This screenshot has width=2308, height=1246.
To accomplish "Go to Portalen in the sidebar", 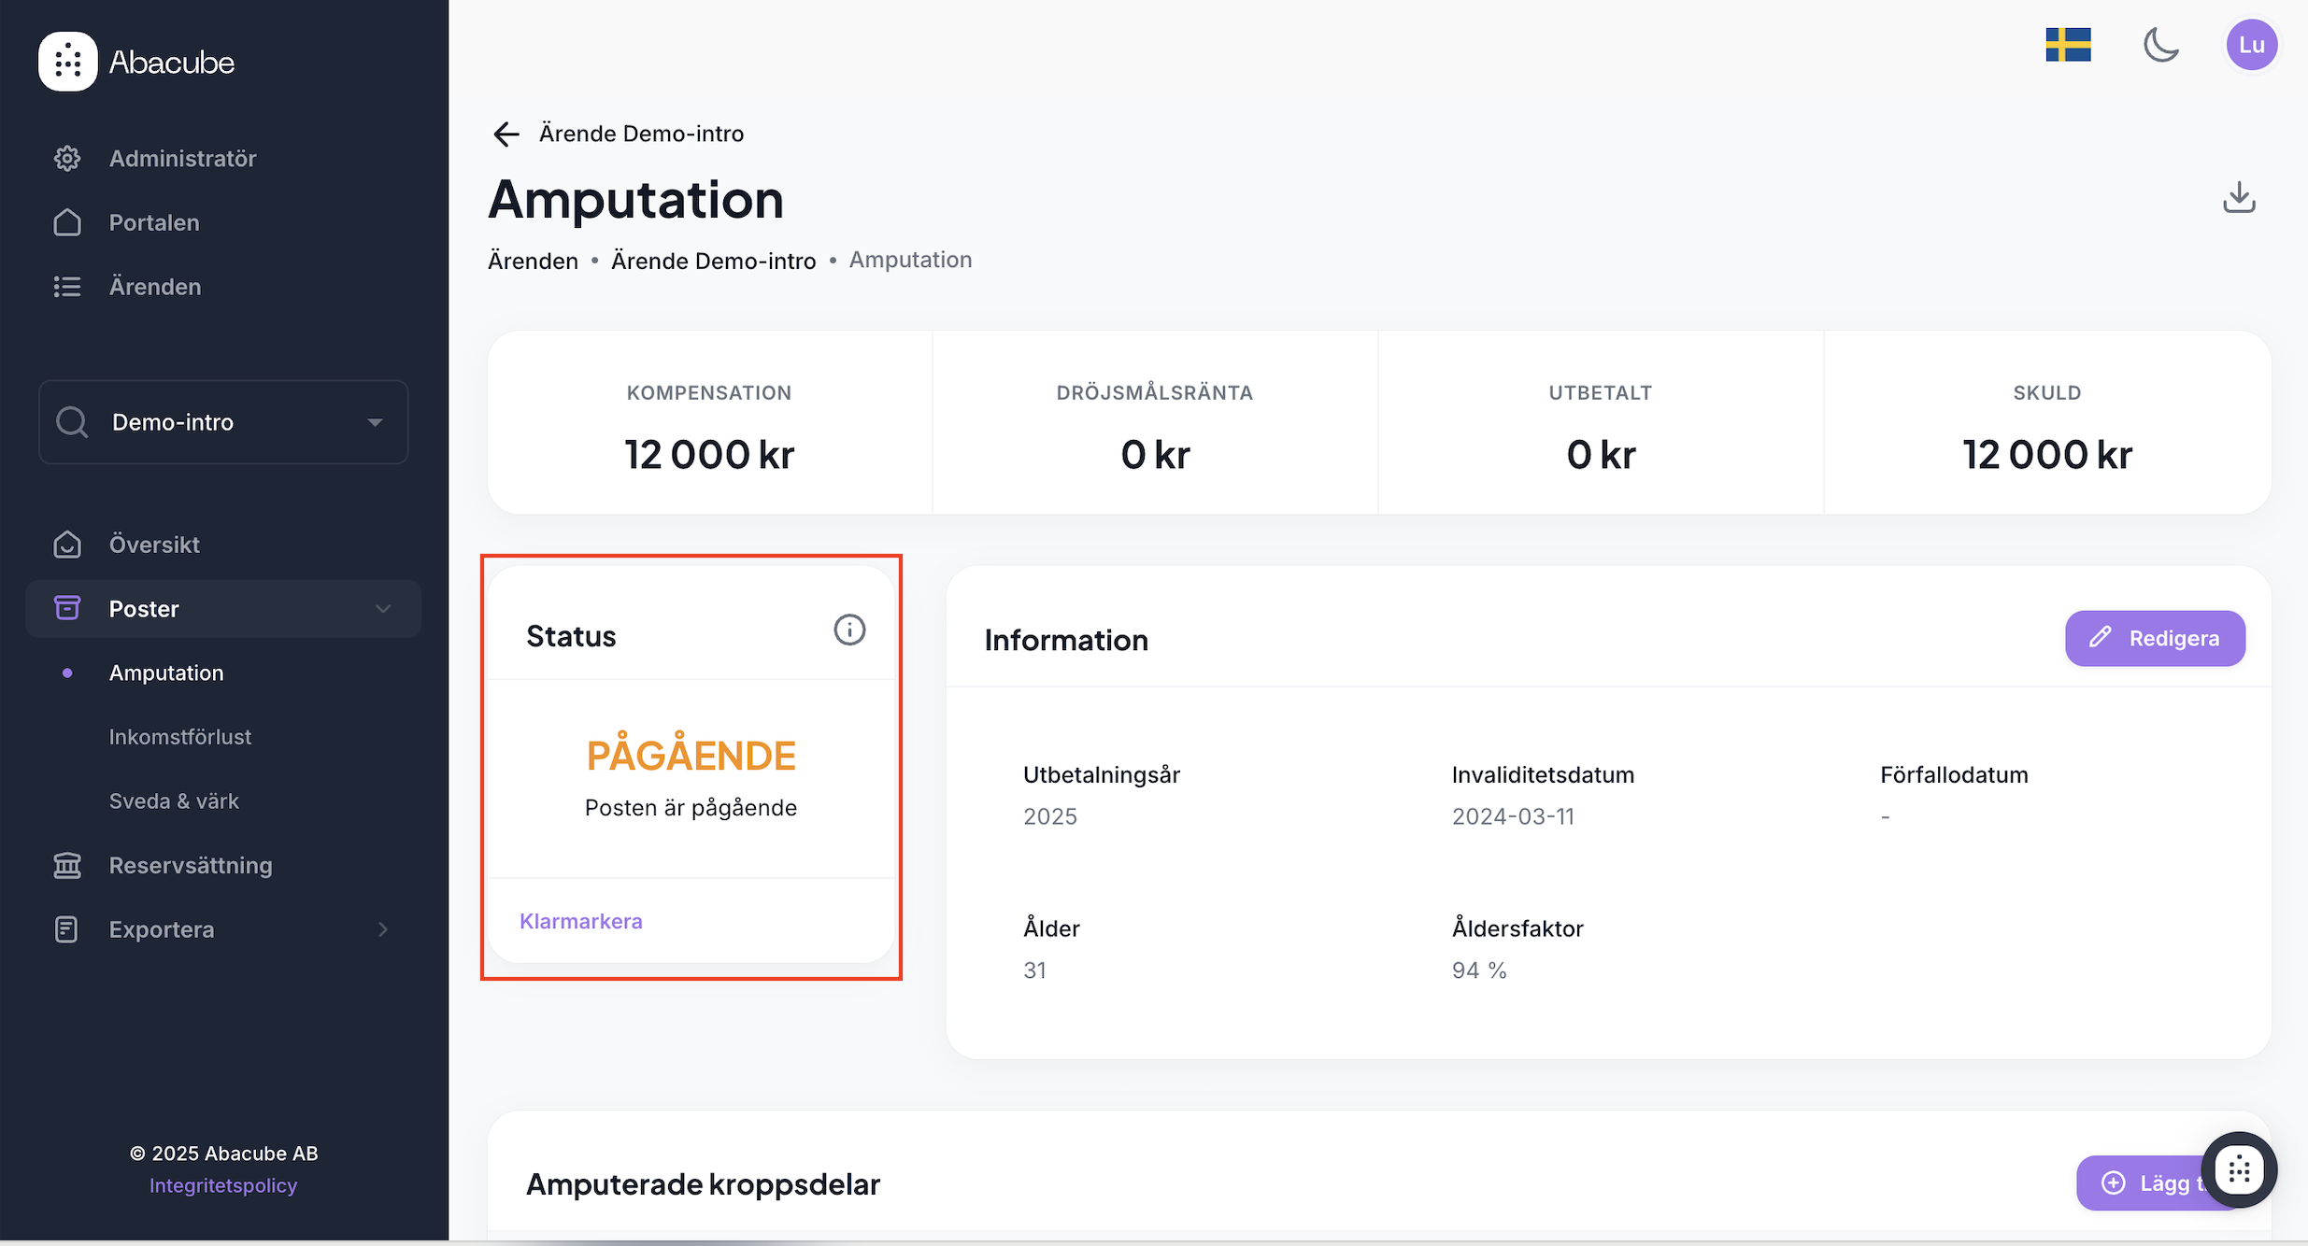I will tap(154, 222).
